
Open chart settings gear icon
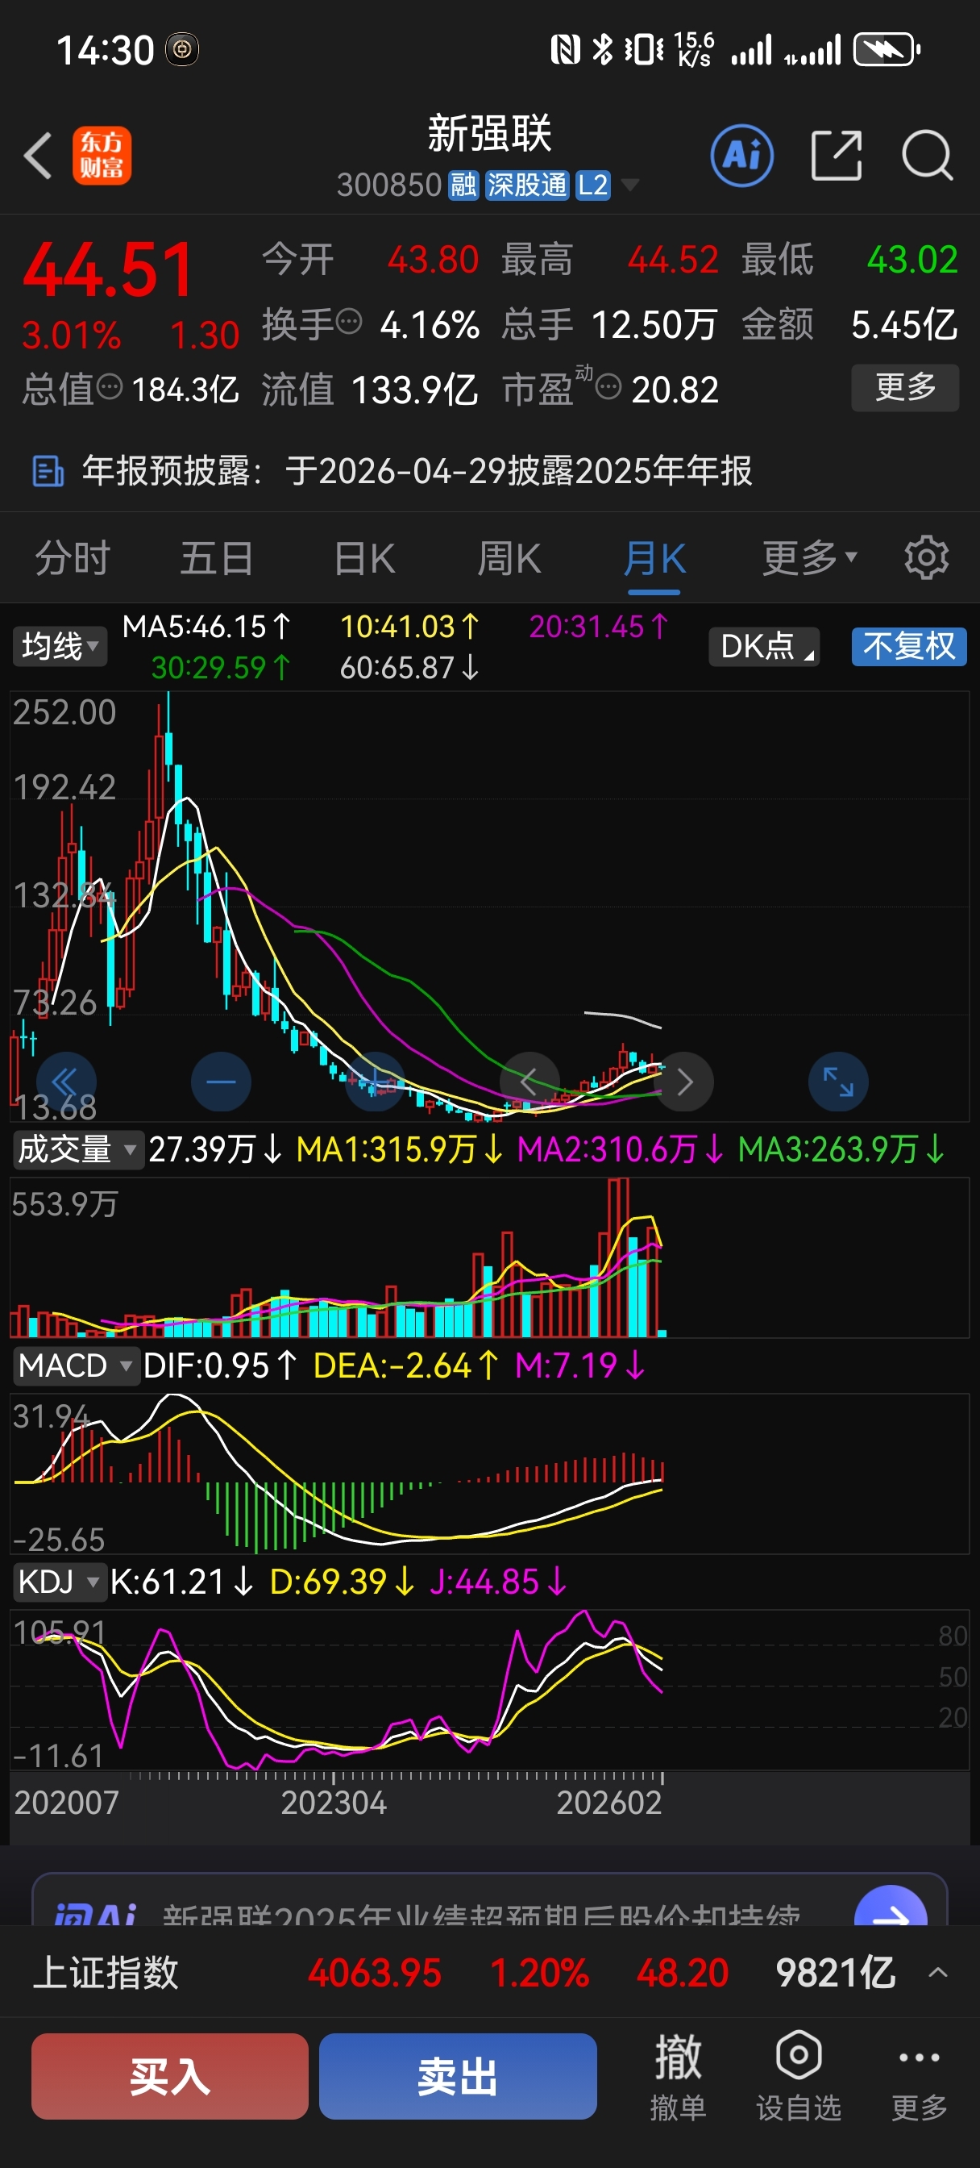pyautogui.click(x=926, y=557)
